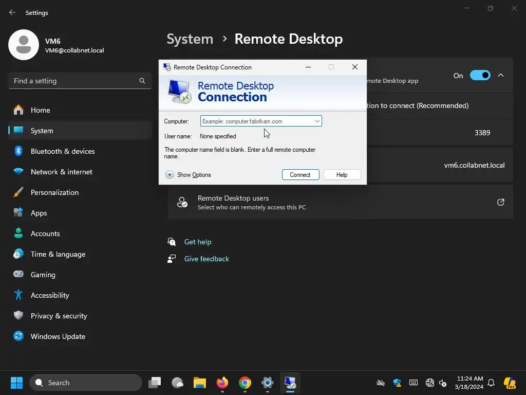Click the Help button in dialog

click(342, 175)
